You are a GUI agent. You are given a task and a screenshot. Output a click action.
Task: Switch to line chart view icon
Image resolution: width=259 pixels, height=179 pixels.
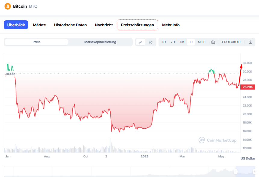click(140, 42)
